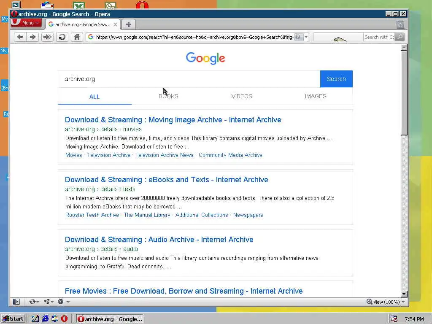
Task: Click the security badge in the address bar
Action: point(299,37)
